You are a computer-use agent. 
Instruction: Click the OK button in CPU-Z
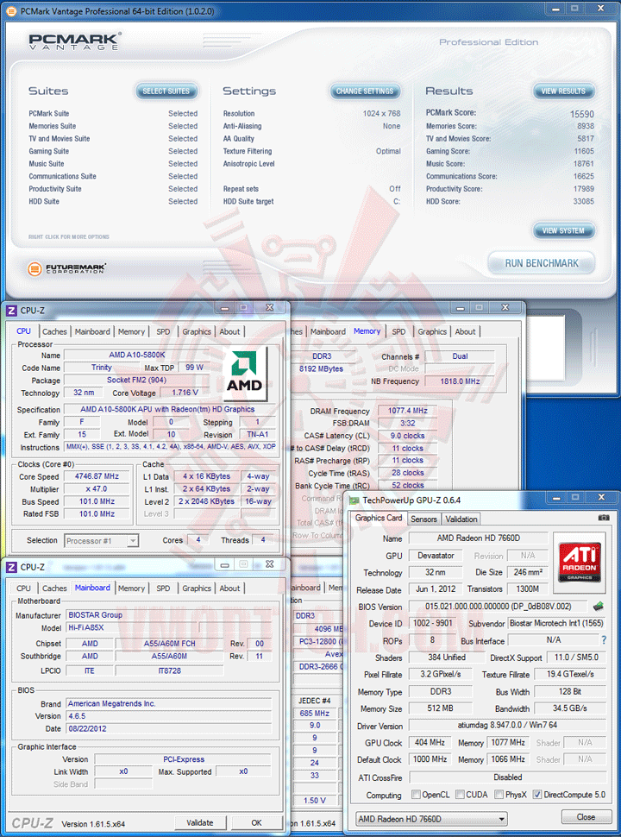(x=257, y=822)
